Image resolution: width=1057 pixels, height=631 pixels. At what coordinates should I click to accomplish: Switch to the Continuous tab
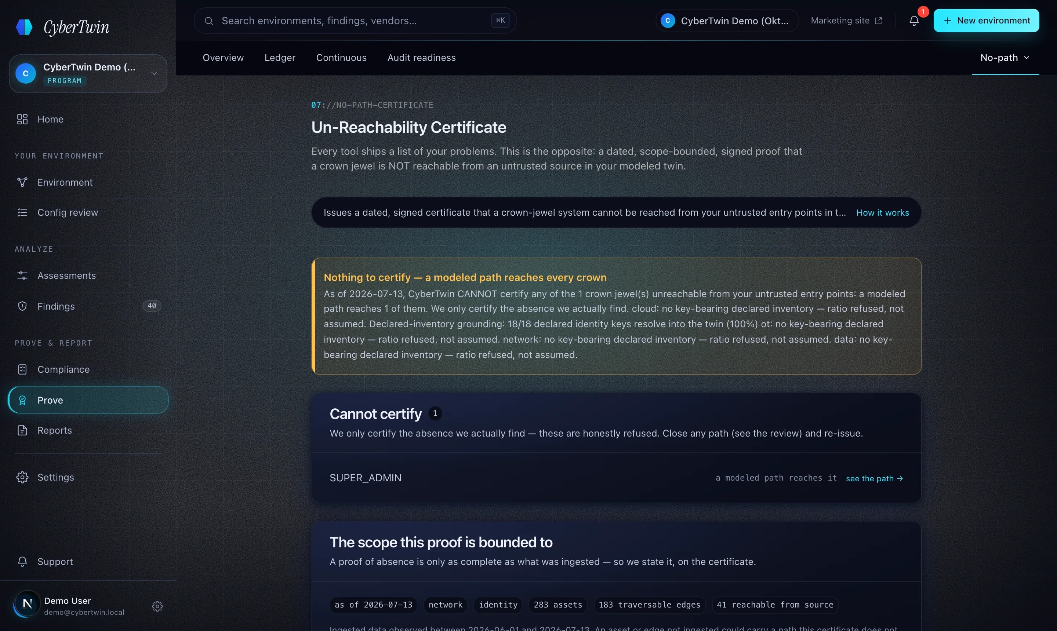click(341, 57)
